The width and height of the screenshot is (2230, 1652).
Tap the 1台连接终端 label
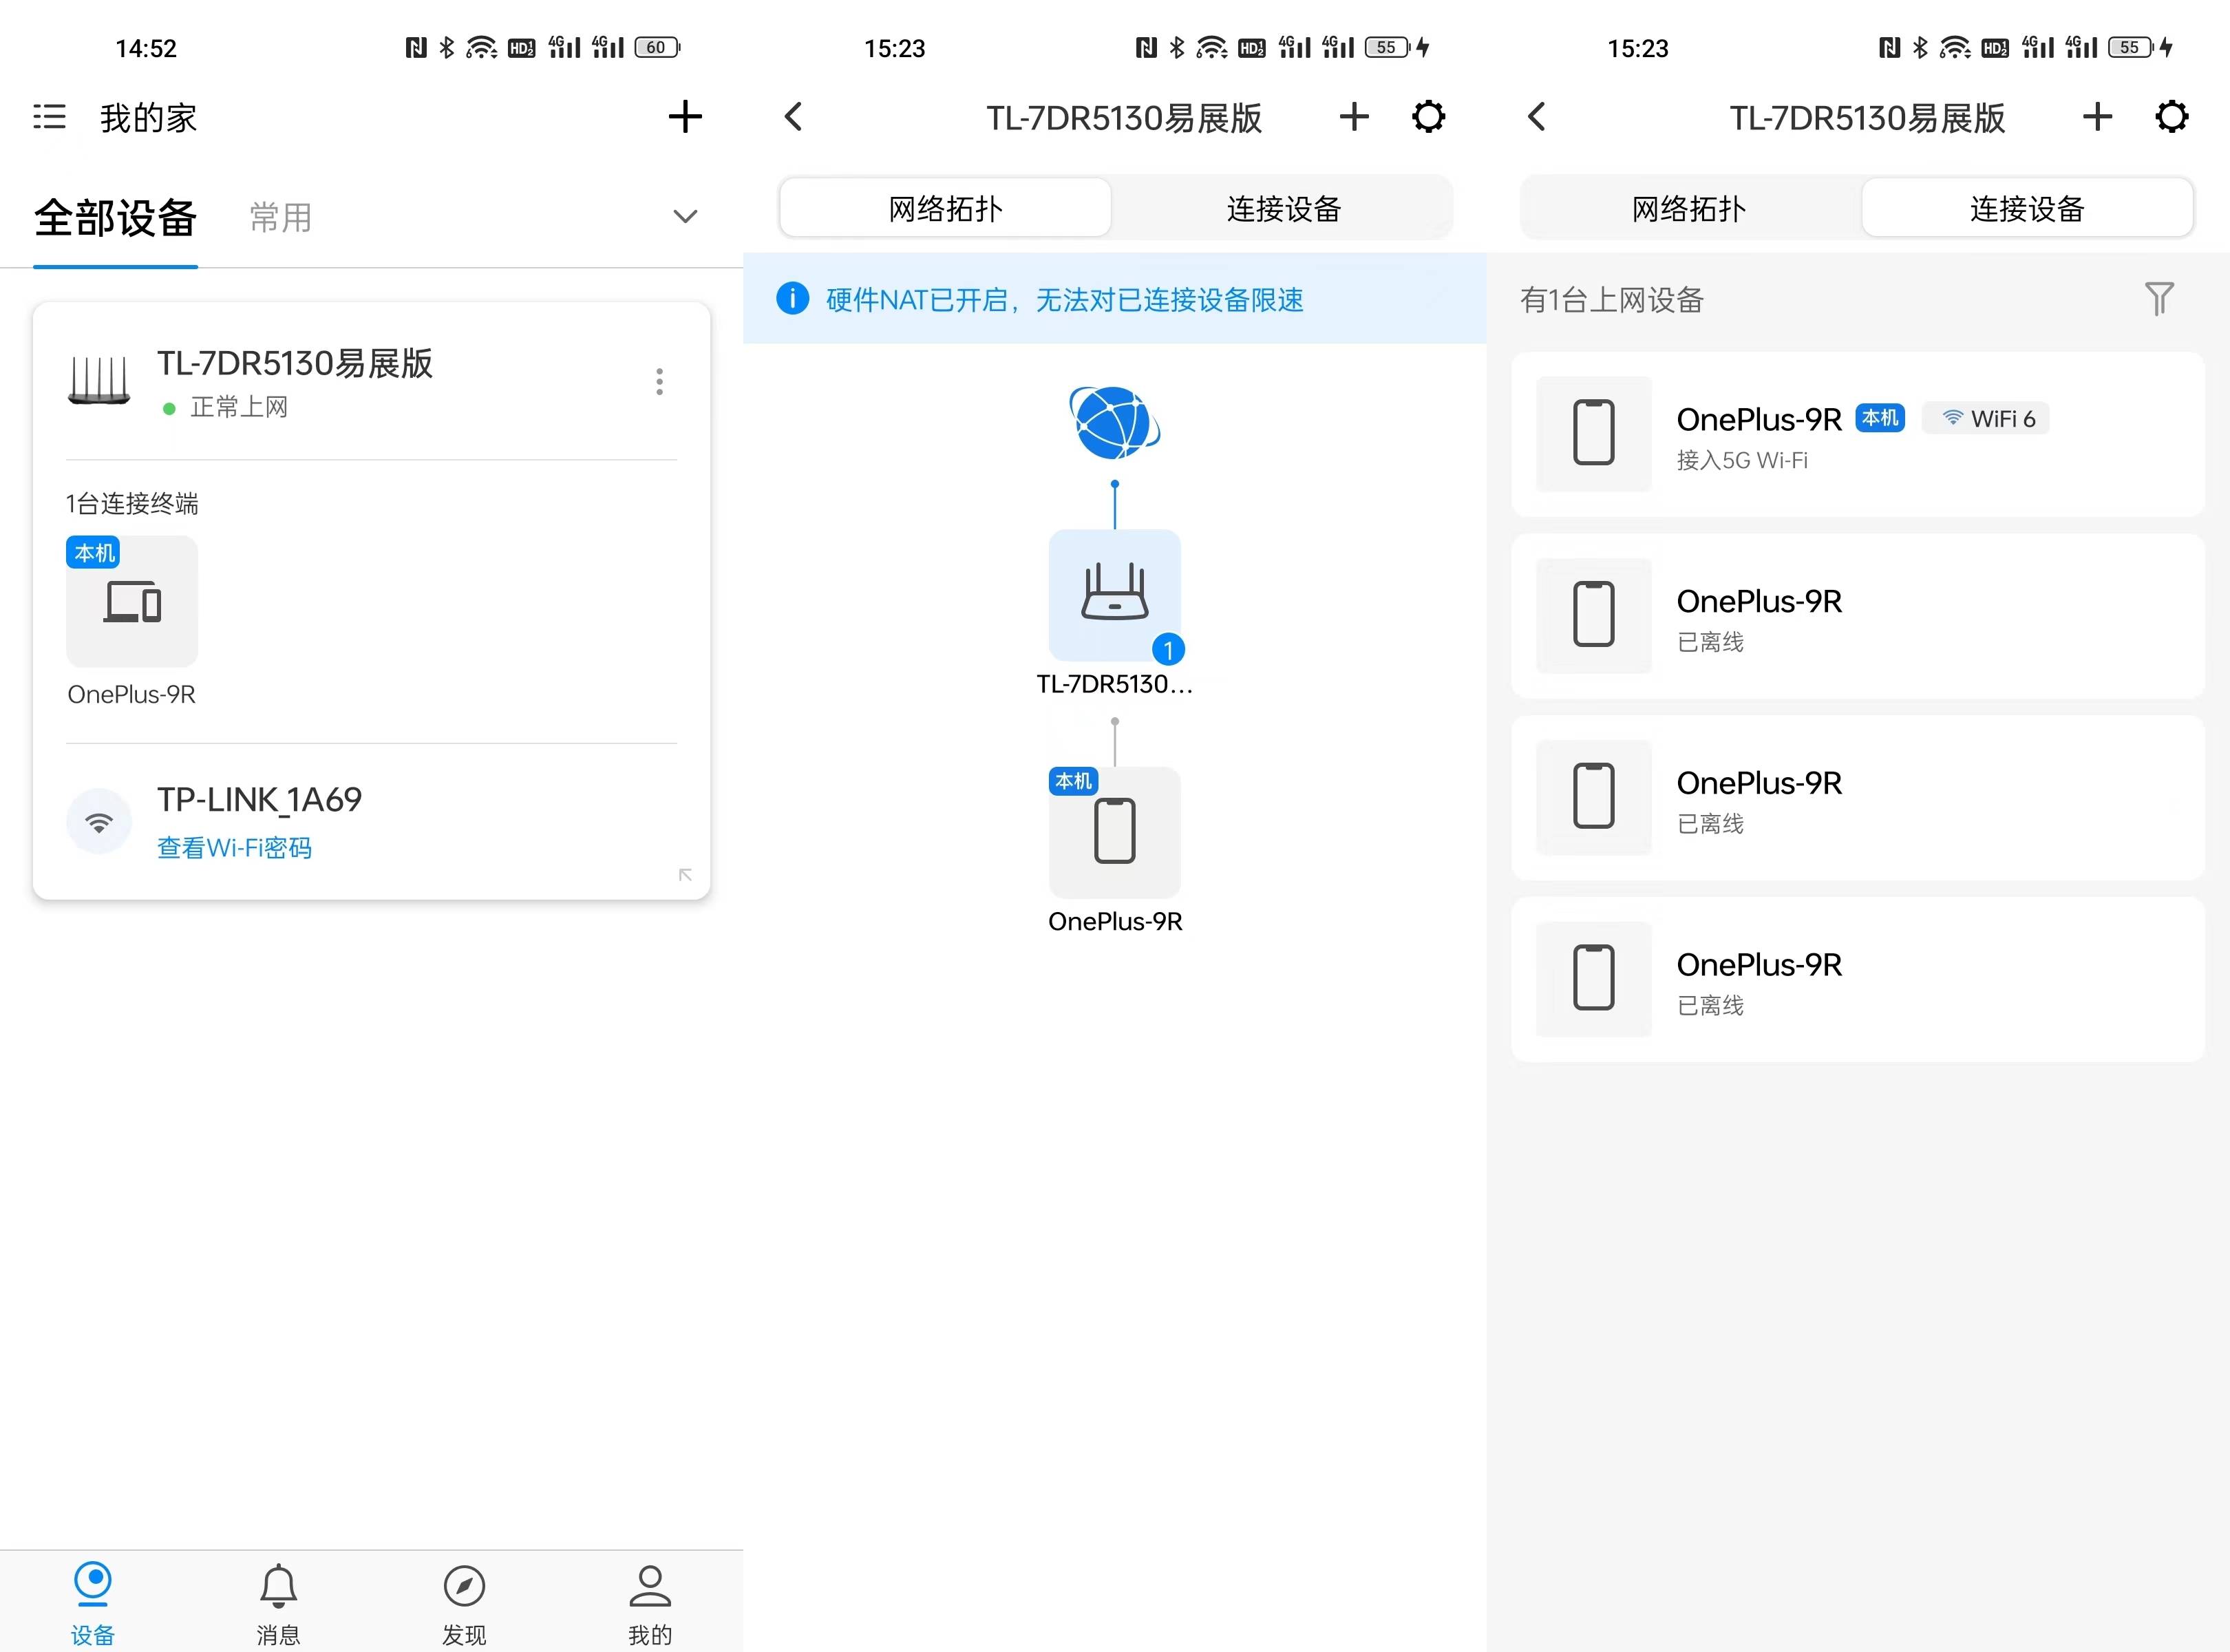(x=132, y=503)
